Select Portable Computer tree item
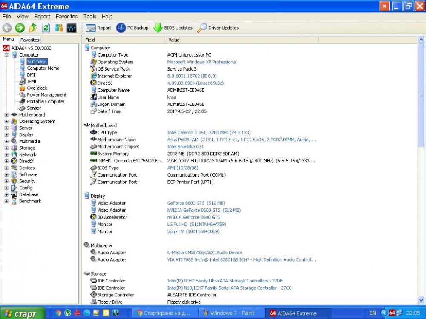The height and width of the screenshot is (319, 426). pos(46,102)
